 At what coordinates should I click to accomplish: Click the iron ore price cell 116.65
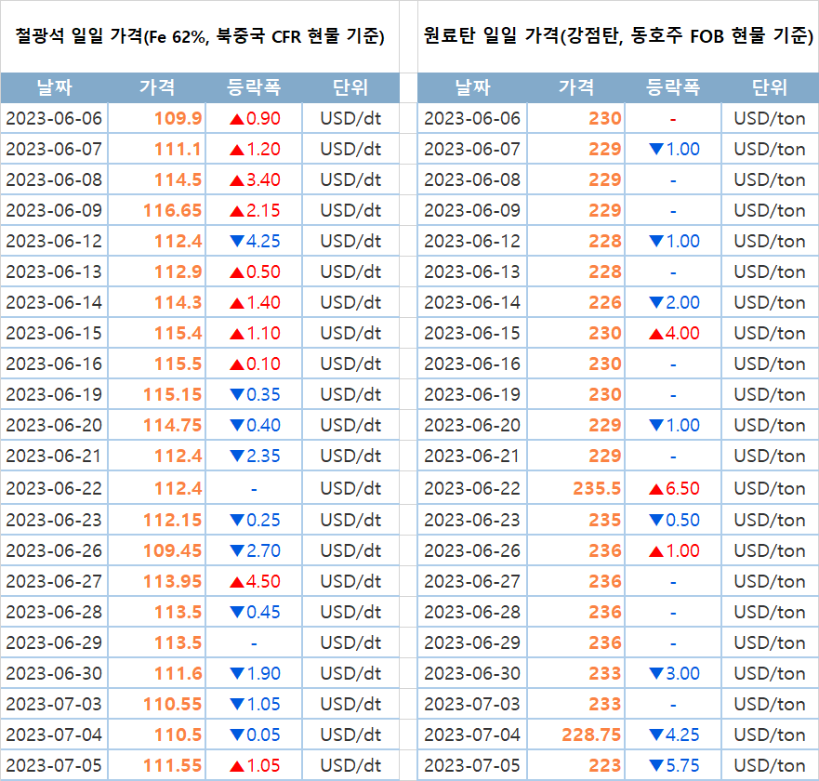coord(172,210)
